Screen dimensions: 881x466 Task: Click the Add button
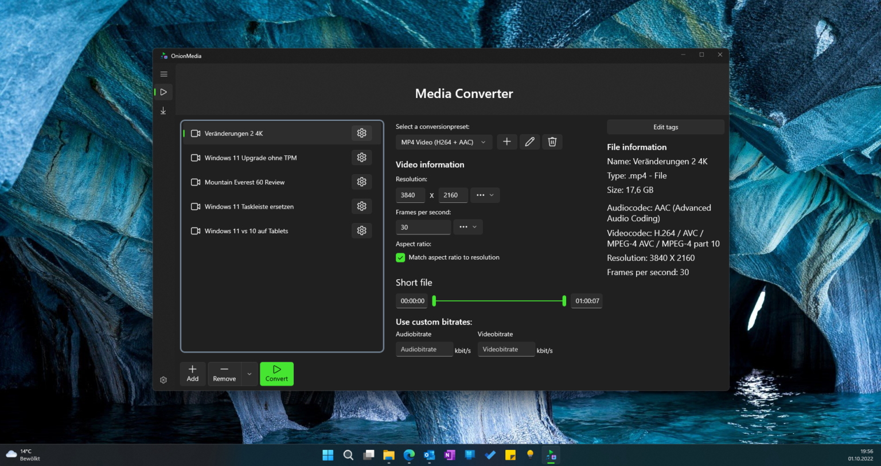193,374
